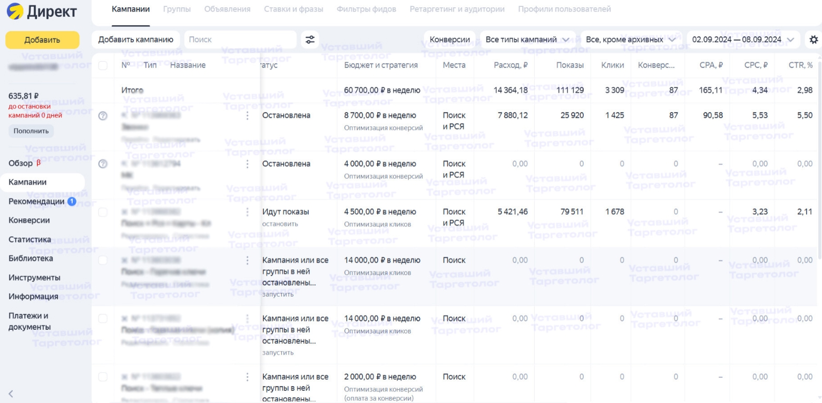Open the Профили пользователей tab

pos(564,9)
